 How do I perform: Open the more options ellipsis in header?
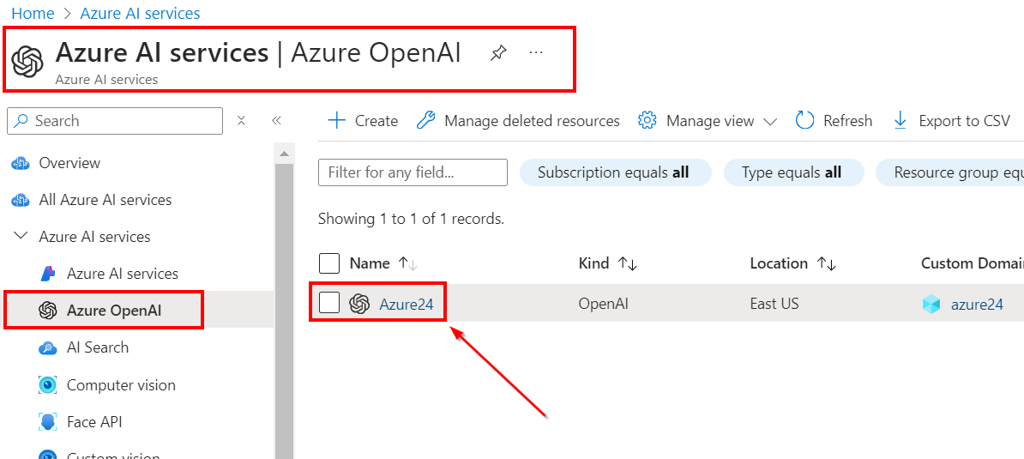(x=536, y=53)
